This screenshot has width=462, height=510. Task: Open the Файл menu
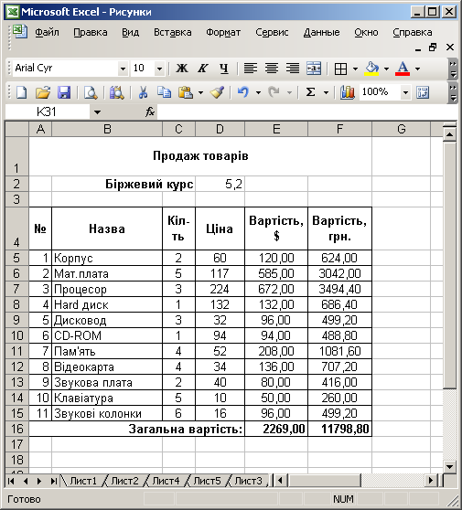(x=48, y=33)
